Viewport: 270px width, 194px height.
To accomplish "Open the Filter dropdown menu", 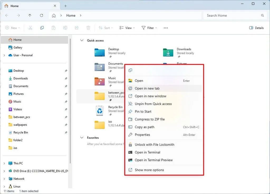I will (x=149, y=28).
